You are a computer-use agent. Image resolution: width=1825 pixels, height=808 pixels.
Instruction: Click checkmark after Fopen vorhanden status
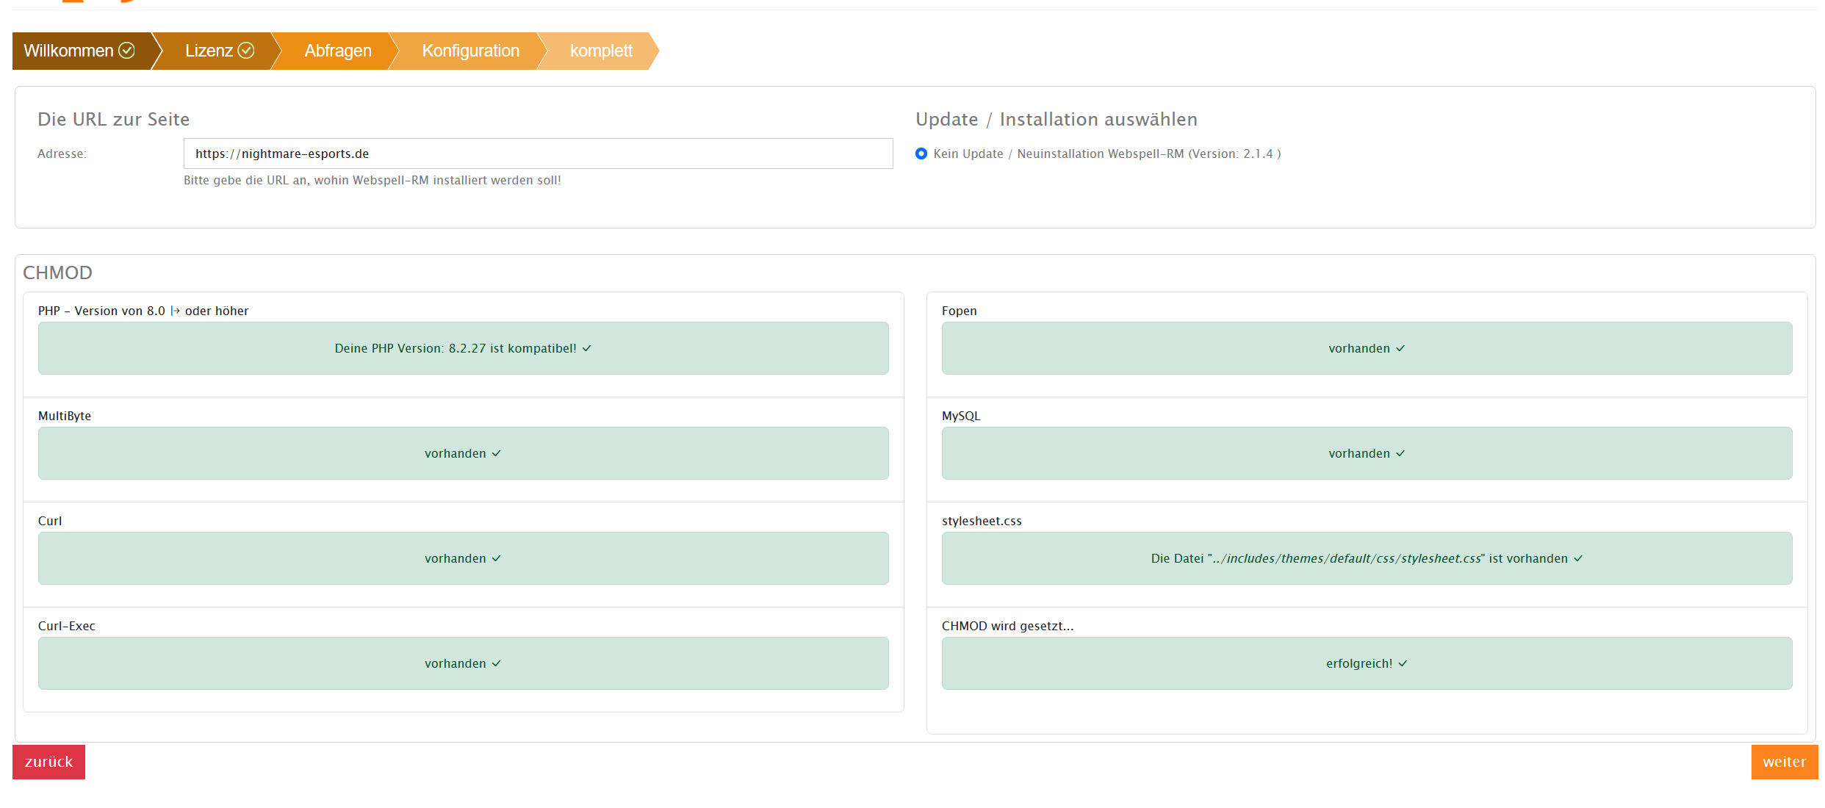coord(1400,349)
